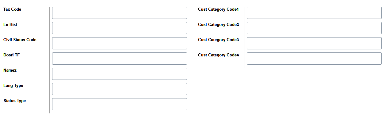Click the Dosri TF label text

point(11,55)
